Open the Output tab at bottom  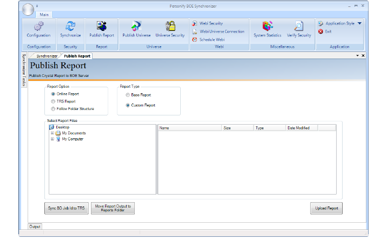click(x=35, y=227)
